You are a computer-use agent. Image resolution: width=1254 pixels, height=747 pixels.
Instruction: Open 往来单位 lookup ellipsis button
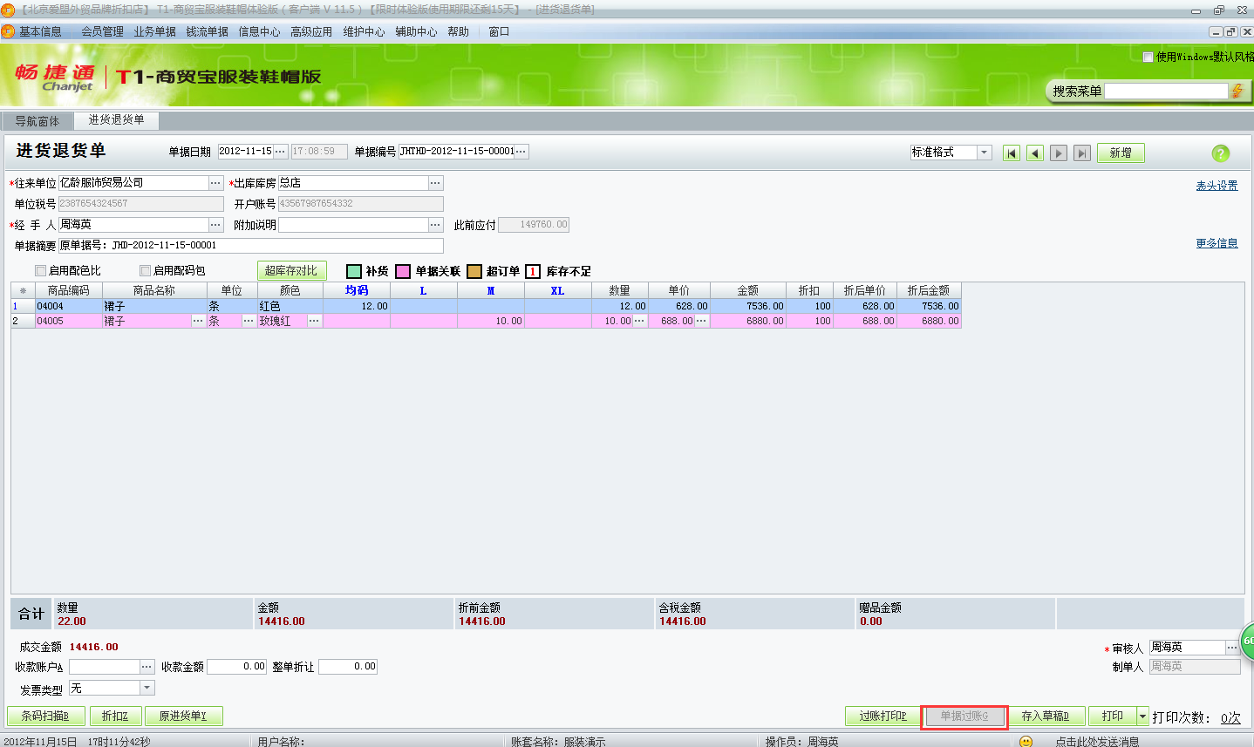(215, 183)
